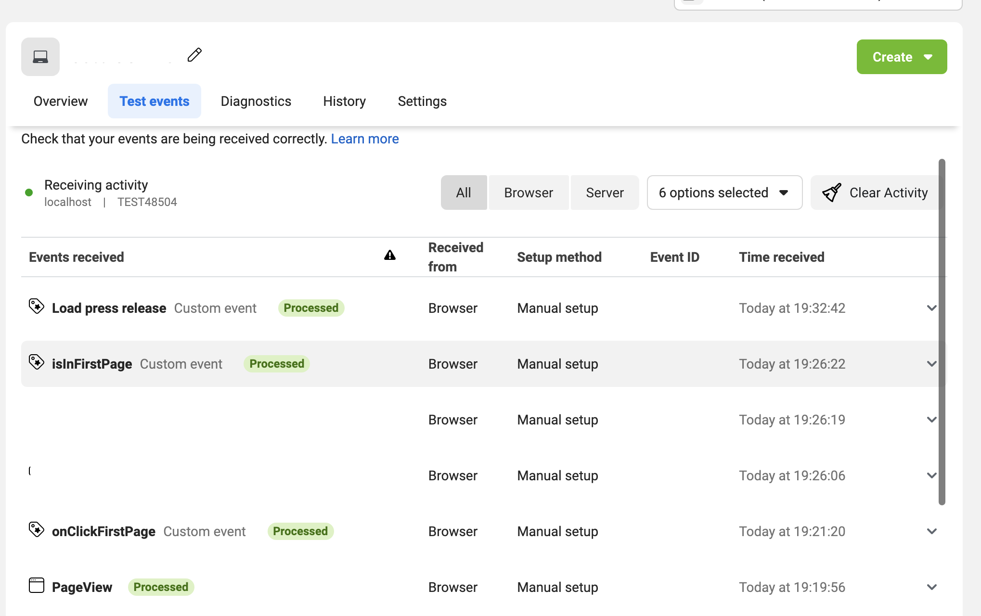Click the Events received column header
Image resolution: width=981 pixels, height=616 pixels.
(77, 257)
